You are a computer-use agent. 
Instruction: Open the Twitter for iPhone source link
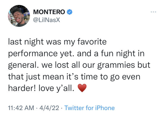click(90, 108)
